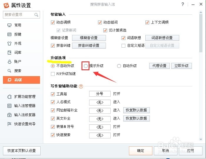Screen dimensions: 206x159
Task: Click the title bar help question mark
Action: point(183,5)
